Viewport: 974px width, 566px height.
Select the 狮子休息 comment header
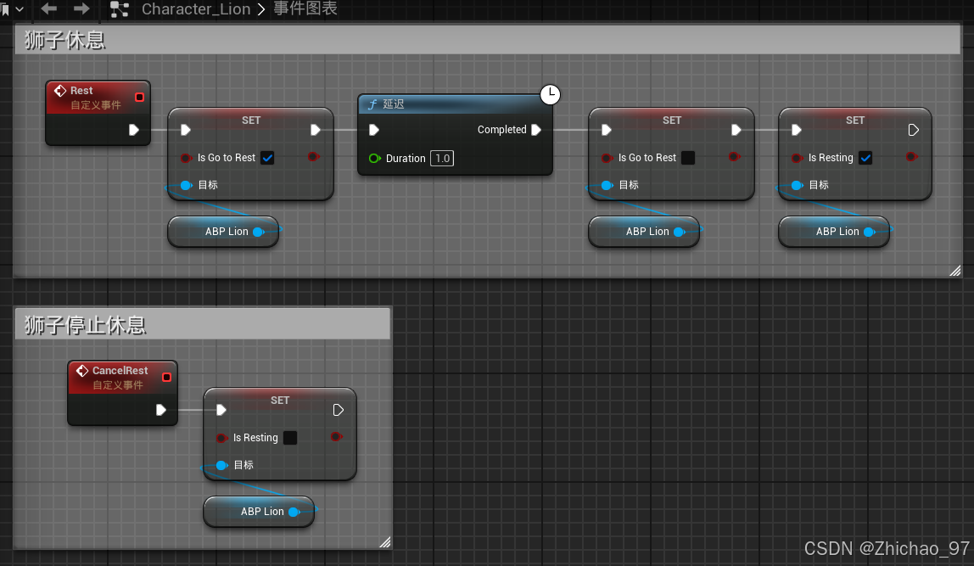[x=488, y=40]
